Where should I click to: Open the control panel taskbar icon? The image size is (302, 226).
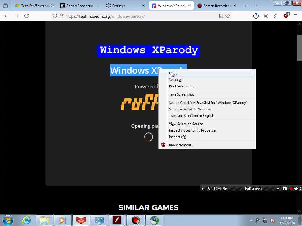click(99, 220)
